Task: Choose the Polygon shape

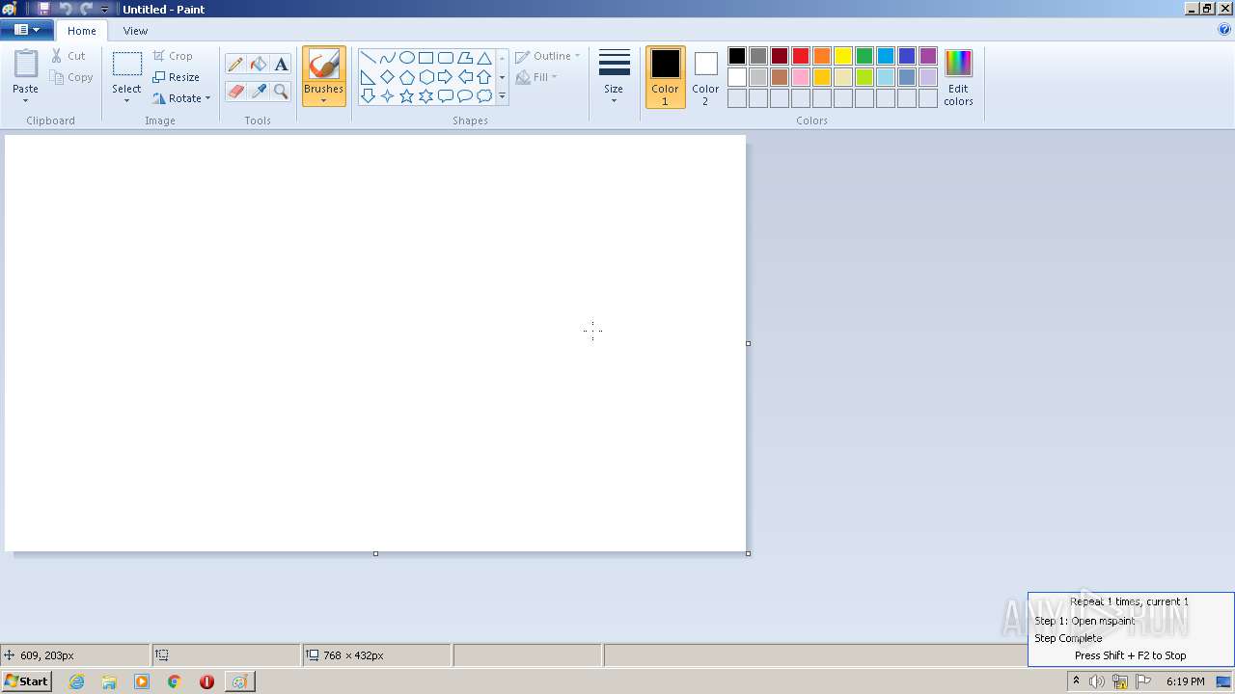Action: tap(464, 58)
